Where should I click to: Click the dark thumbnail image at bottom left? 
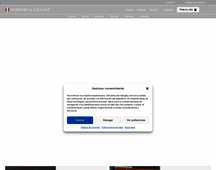(x=31, y=168)
